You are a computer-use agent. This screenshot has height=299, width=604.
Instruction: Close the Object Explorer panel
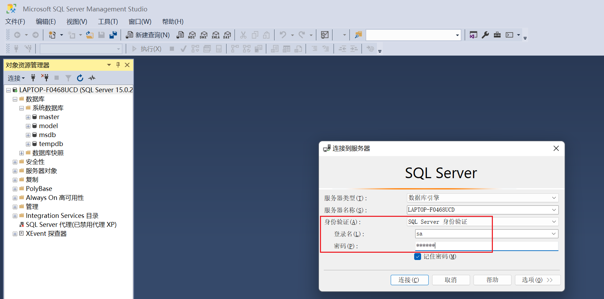point(127,65)
